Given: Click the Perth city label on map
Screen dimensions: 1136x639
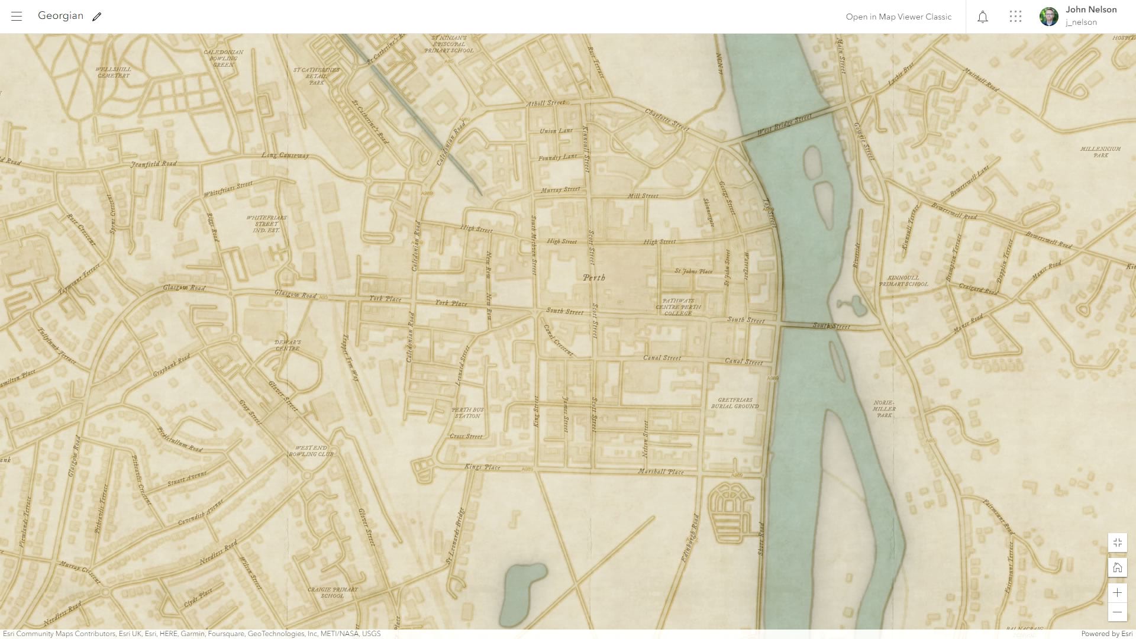Looking at the screenshot, I should coord(593,277).
